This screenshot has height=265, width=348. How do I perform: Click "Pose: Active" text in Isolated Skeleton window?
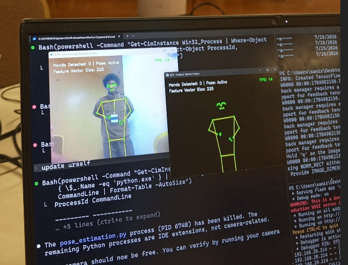(x=217, y=83)
